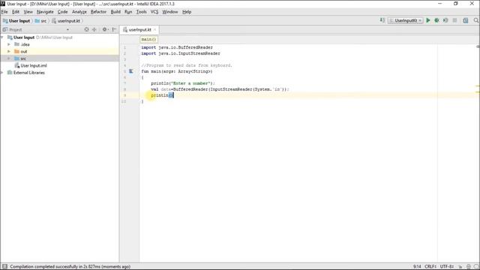This screenshot has height=270, width=480.
Task: Open Project panel settings gear
Action: [x=105, y=29]
